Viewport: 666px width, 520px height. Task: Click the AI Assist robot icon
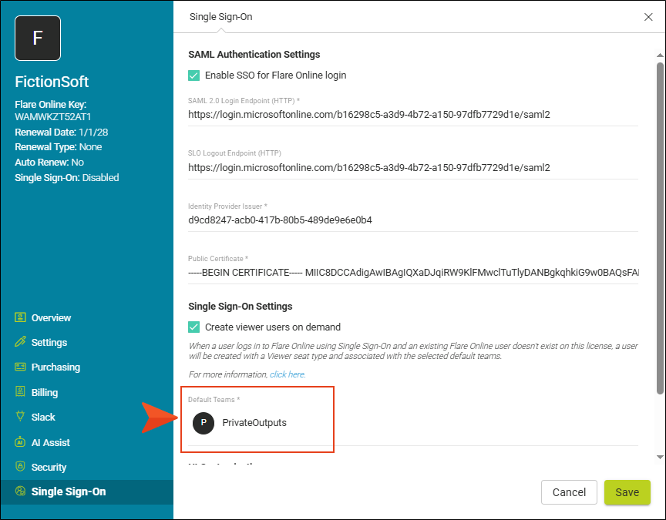pyautogui.click(x=20, y=442)
